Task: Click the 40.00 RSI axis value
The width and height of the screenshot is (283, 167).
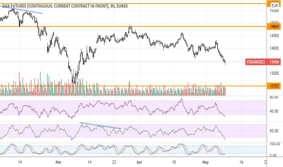Action: click(x=274, y=111)
